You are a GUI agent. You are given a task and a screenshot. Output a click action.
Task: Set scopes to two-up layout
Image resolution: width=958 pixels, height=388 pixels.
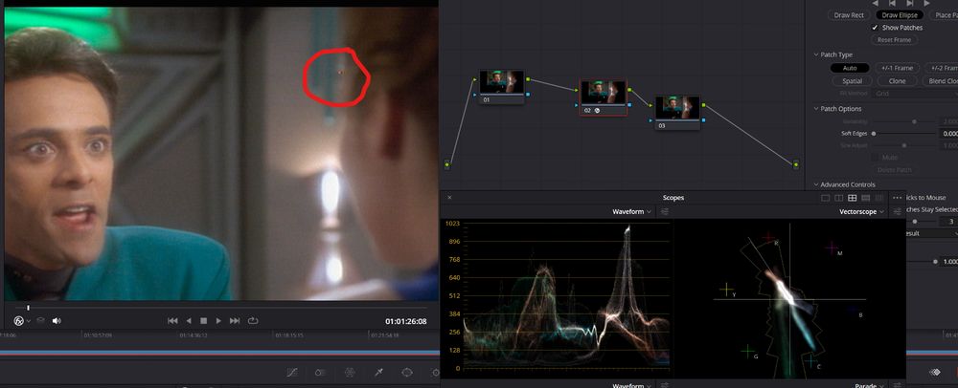pyautogui.click(x=839, y=198)
